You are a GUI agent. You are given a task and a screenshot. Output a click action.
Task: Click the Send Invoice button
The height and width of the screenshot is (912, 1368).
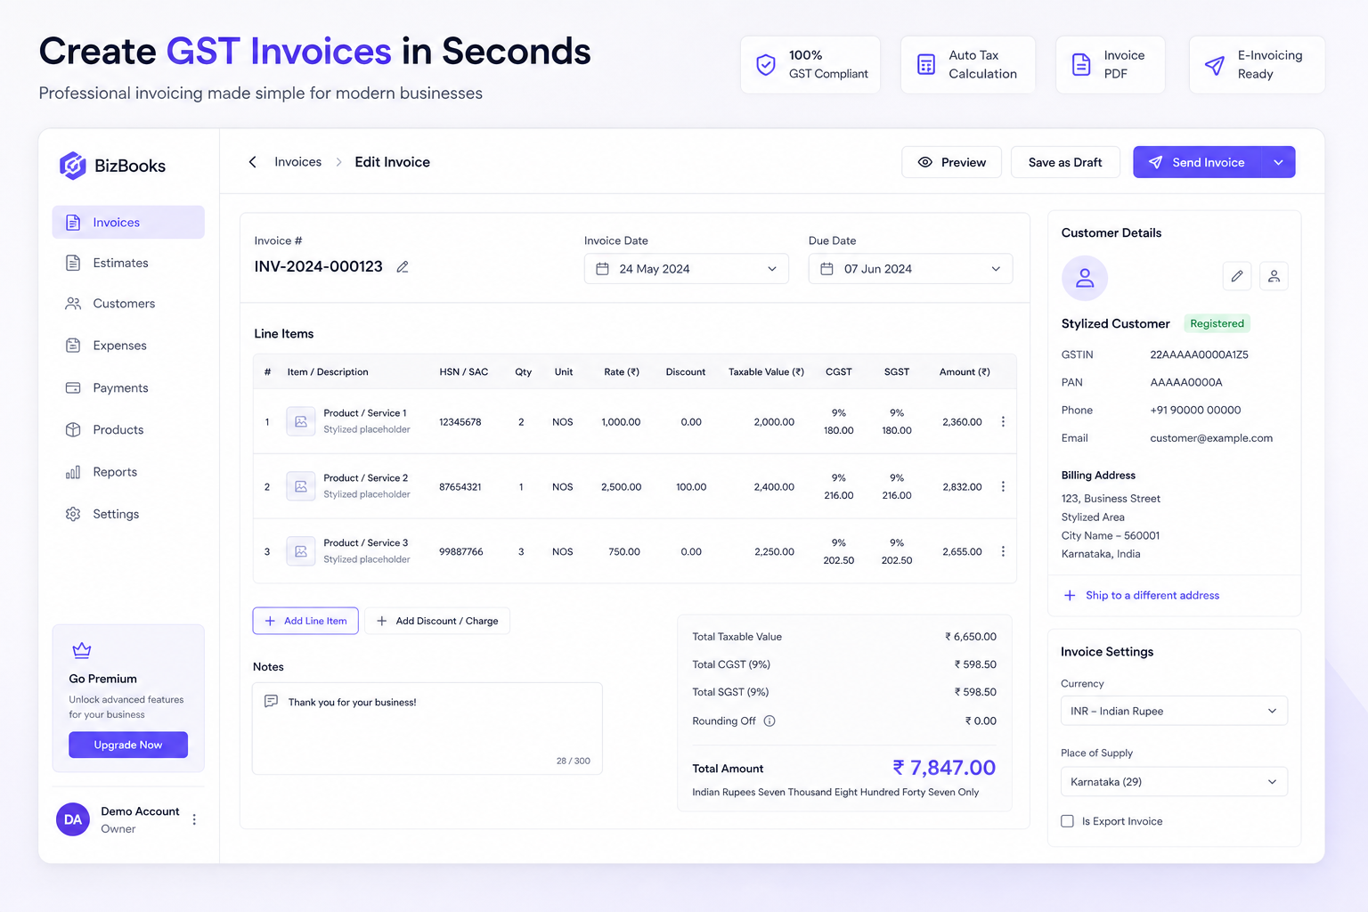tap(1197, 162)
